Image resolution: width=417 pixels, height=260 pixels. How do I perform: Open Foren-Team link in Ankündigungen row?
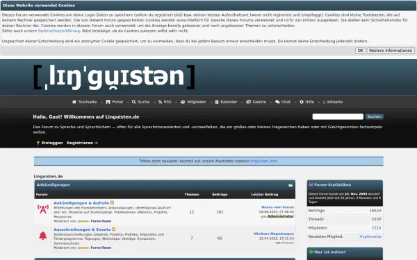point(101,221)
